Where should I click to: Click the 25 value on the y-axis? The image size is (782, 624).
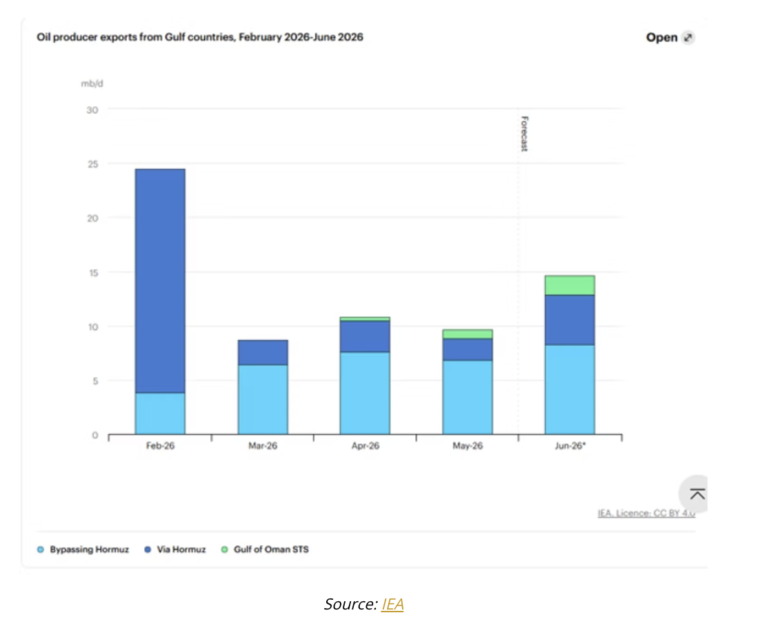click(x=93, y=164)
